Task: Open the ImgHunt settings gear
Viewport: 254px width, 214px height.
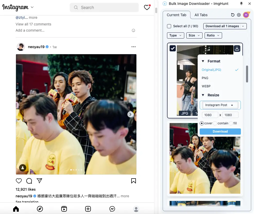Action: [x=239, y=15]
